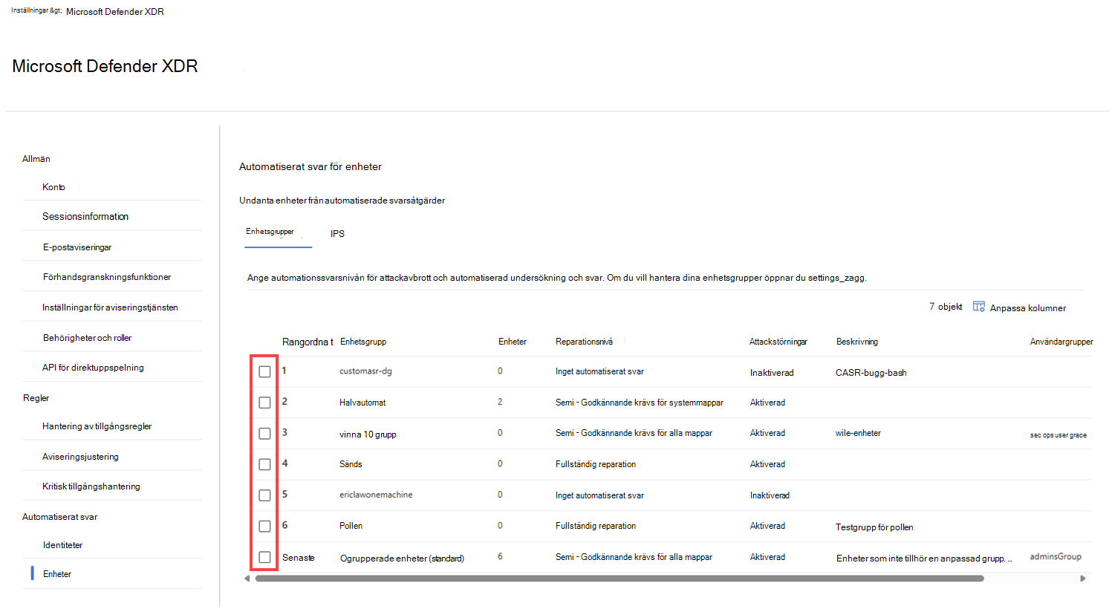Viewport: 1115px width, 609px height.
Task: Open E-postaviseringar settings
Action: coord(77,247)
